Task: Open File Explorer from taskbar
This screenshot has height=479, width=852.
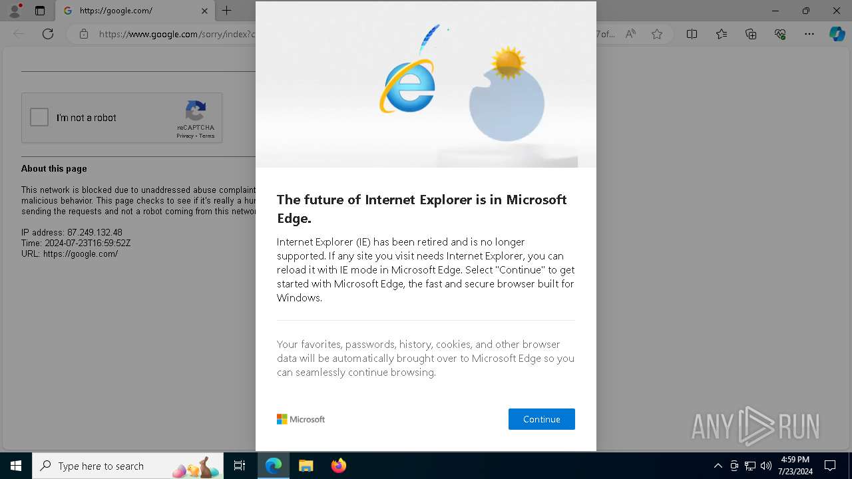Action: coord(306,466)
